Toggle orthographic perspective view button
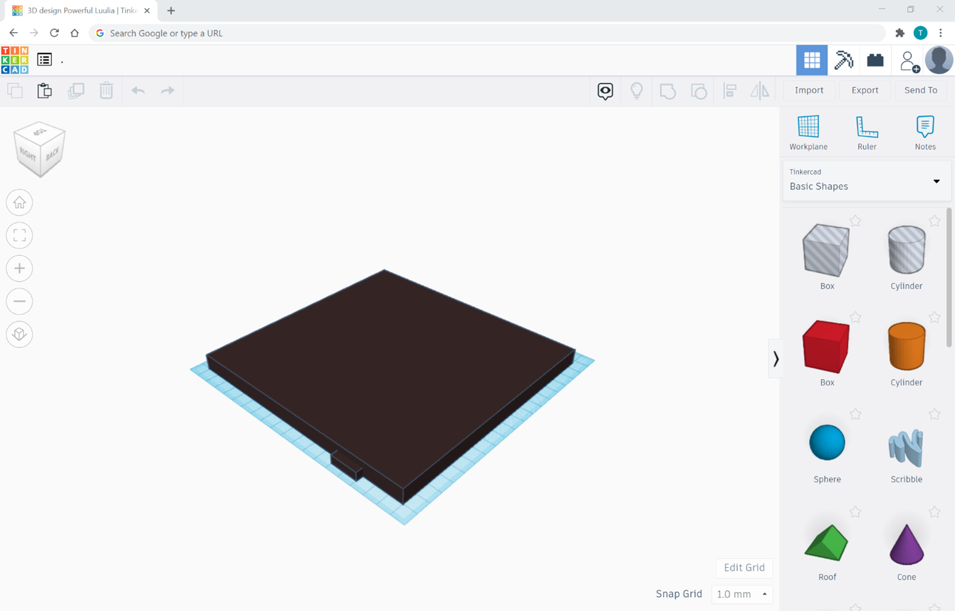This screenshot has height=611, width=955. click(x=20, y=334)
